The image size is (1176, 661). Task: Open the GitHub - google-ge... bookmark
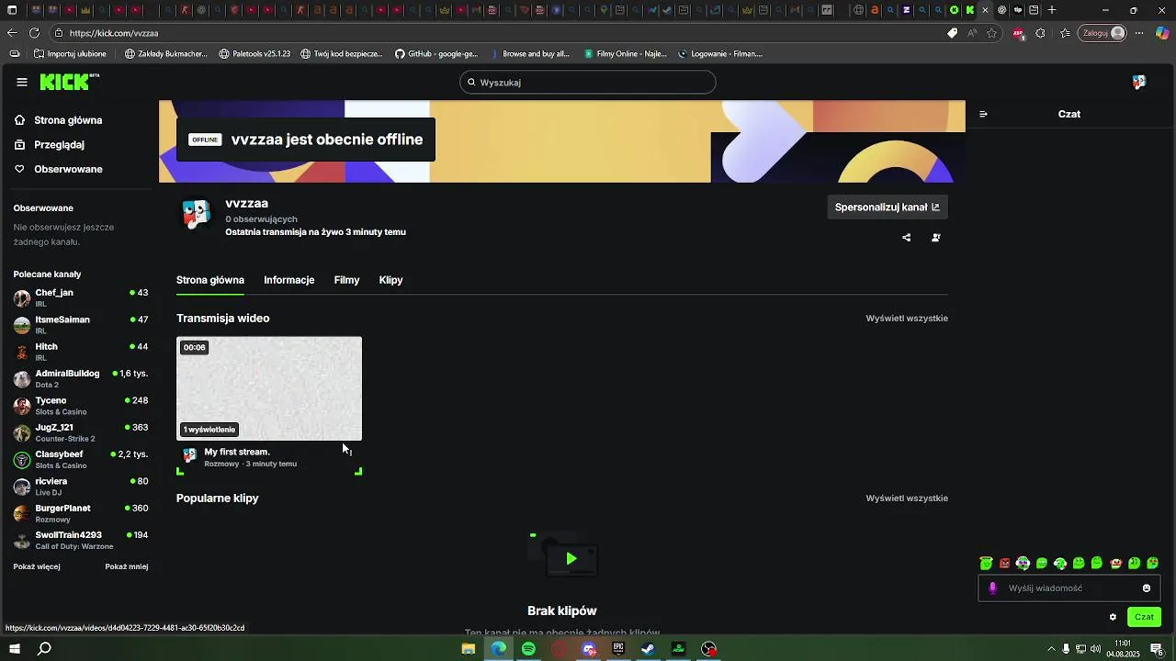click(x=436, y=54)
